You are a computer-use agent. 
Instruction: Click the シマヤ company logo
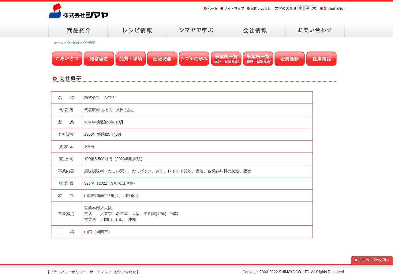pos(78,11)
